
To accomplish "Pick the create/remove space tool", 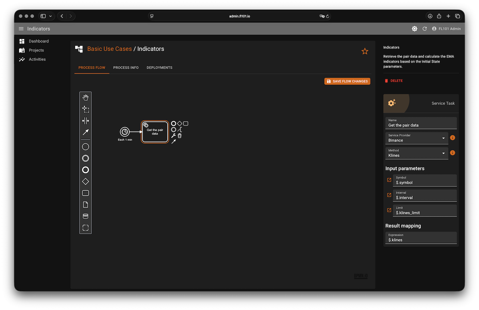I will [85, 121].
